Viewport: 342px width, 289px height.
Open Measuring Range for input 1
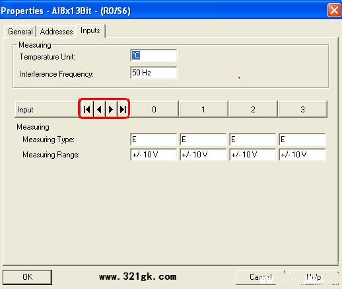coord(203,155)
